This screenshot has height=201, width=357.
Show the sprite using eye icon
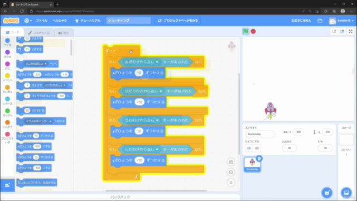pyautogui.click(x=249, y=148)
